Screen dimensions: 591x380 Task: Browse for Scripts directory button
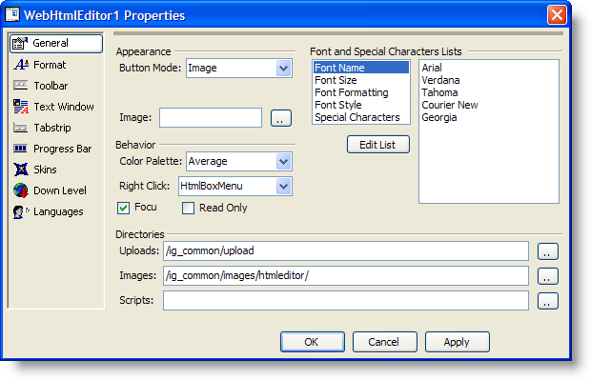[548, 301]
